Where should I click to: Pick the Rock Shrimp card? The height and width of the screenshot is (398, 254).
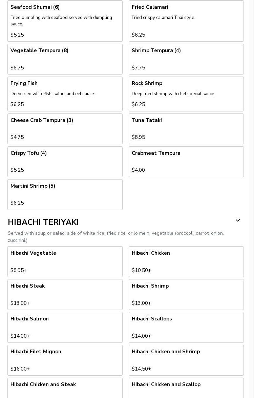click(x=186, y=94)
